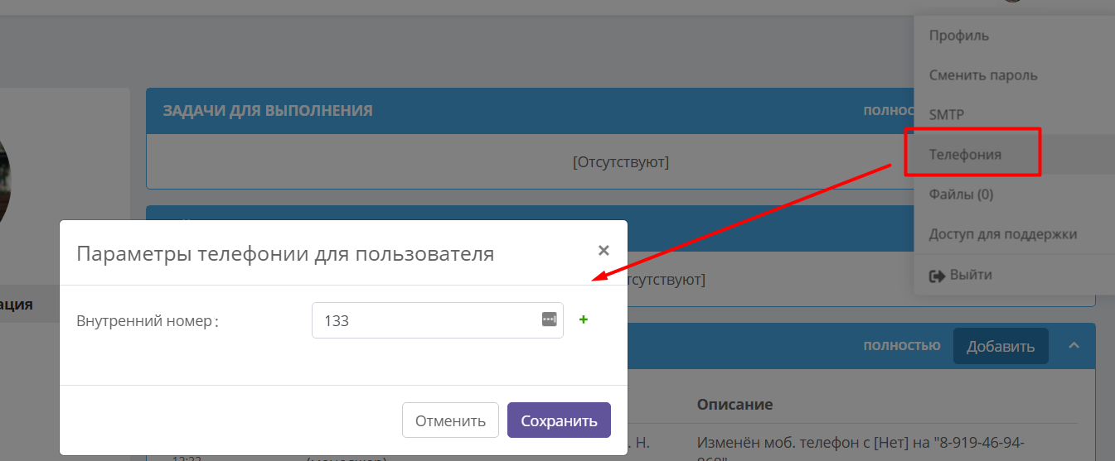Viewport: 1115px width, 461px height.
Task: Focus the Внутренний номер input field
Action: click(437, 320)
